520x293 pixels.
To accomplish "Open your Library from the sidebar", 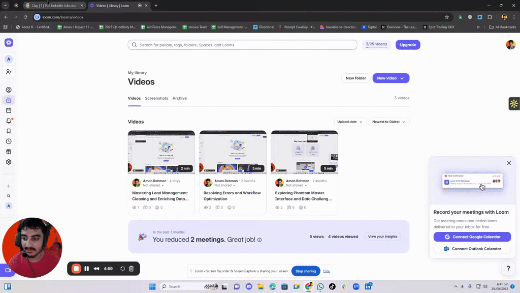I will pos(9,100).
